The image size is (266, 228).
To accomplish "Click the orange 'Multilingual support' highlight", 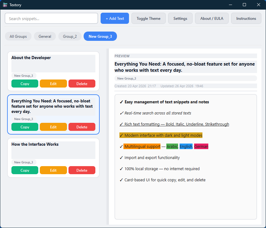I will click(142, 146).
